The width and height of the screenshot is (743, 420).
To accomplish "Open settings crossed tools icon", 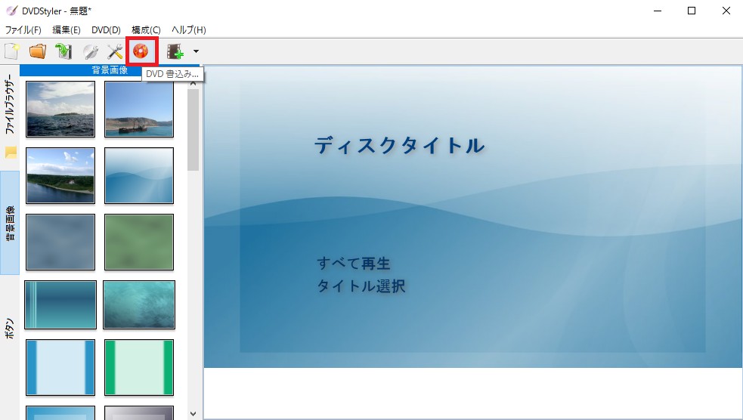I will click(x=115, y=51).
